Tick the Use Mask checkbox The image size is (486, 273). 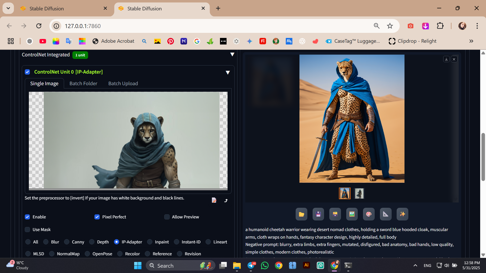[27, 230]
